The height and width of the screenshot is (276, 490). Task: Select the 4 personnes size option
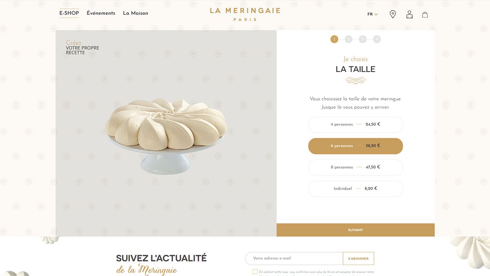[x=356, y=125]
